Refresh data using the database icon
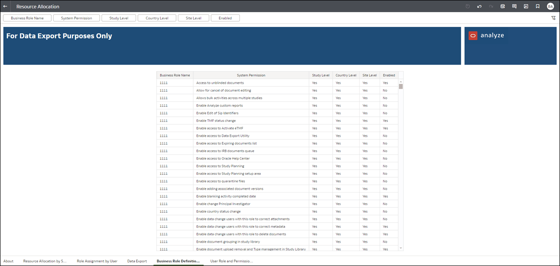This screenshot has width=560, height=266. (x=503, y=7)
